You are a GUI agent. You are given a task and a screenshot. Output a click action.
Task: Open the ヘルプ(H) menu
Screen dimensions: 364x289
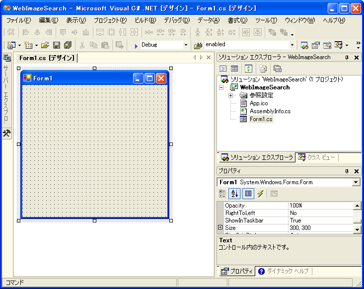(334, 20)
